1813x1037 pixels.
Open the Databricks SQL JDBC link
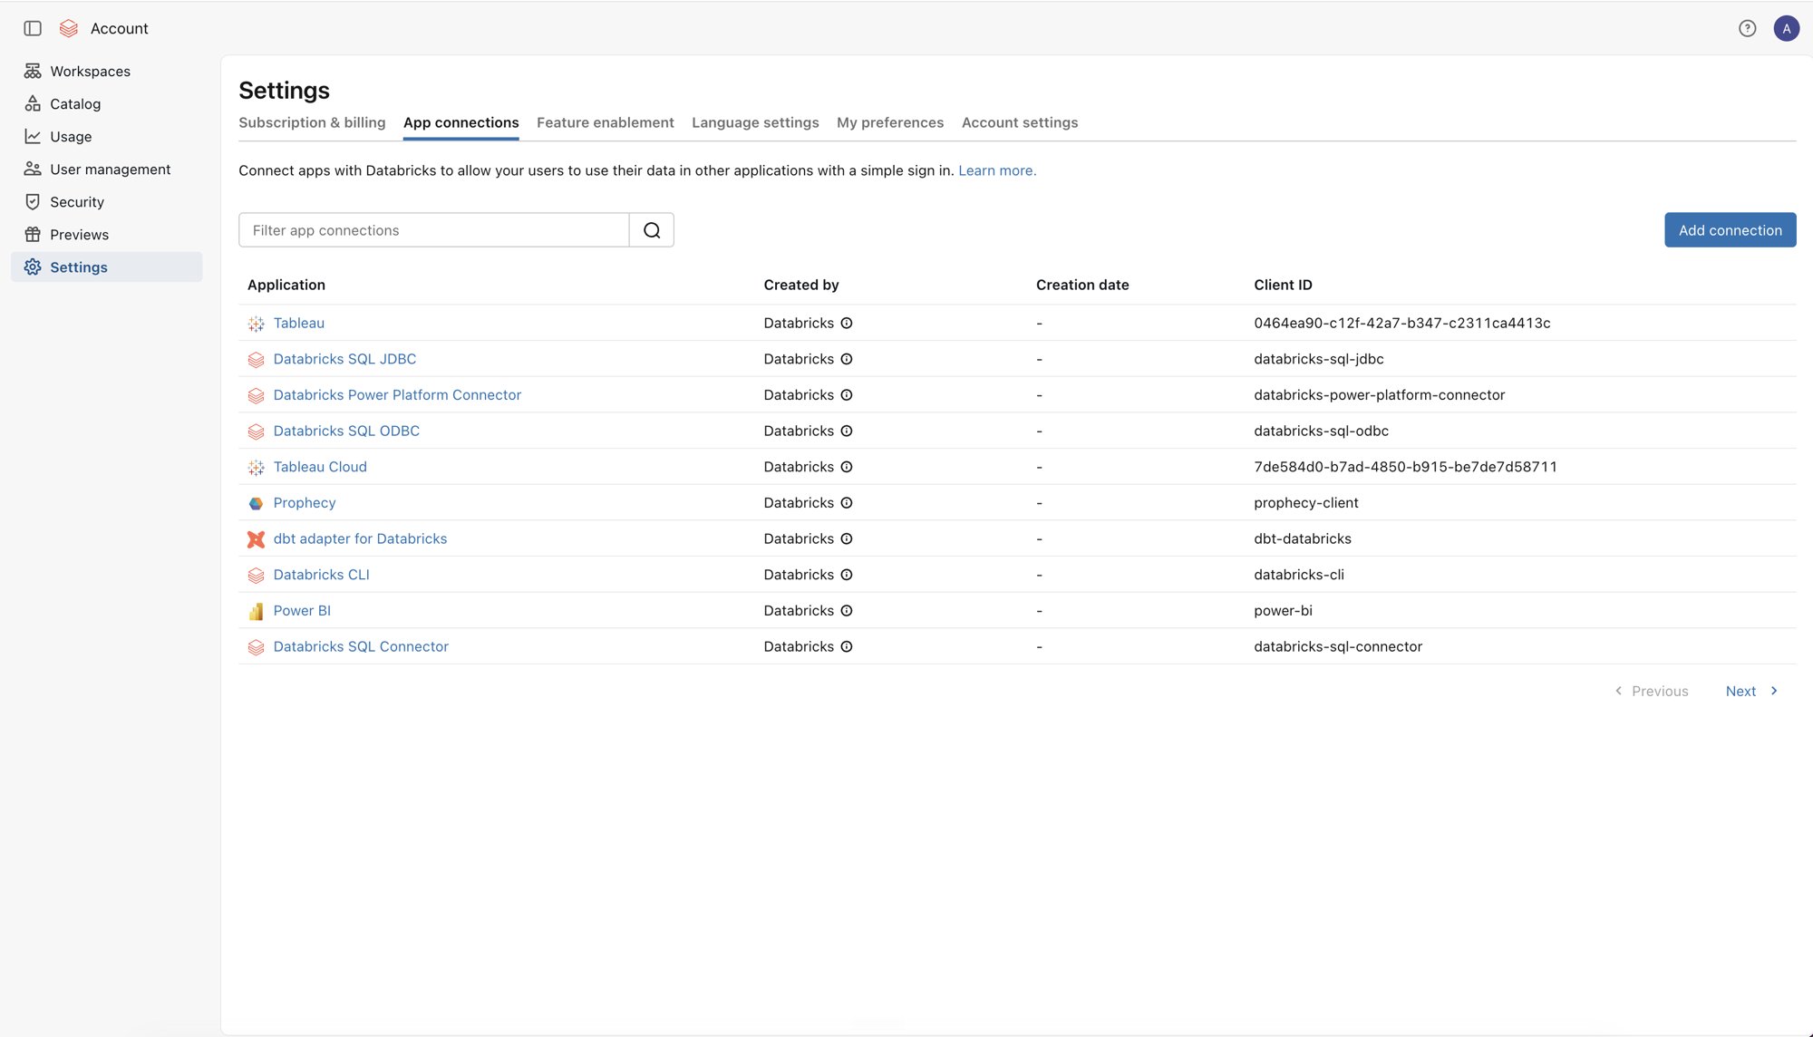click(344, 359)
